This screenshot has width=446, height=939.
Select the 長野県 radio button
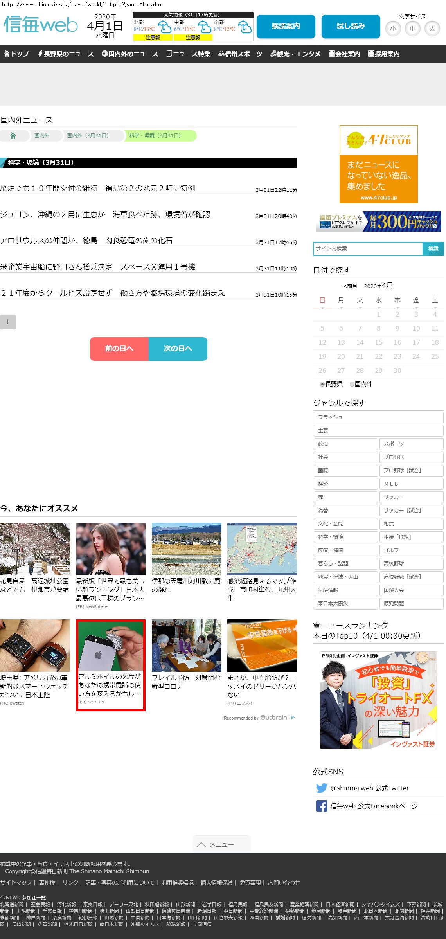(x=322, y=384)
